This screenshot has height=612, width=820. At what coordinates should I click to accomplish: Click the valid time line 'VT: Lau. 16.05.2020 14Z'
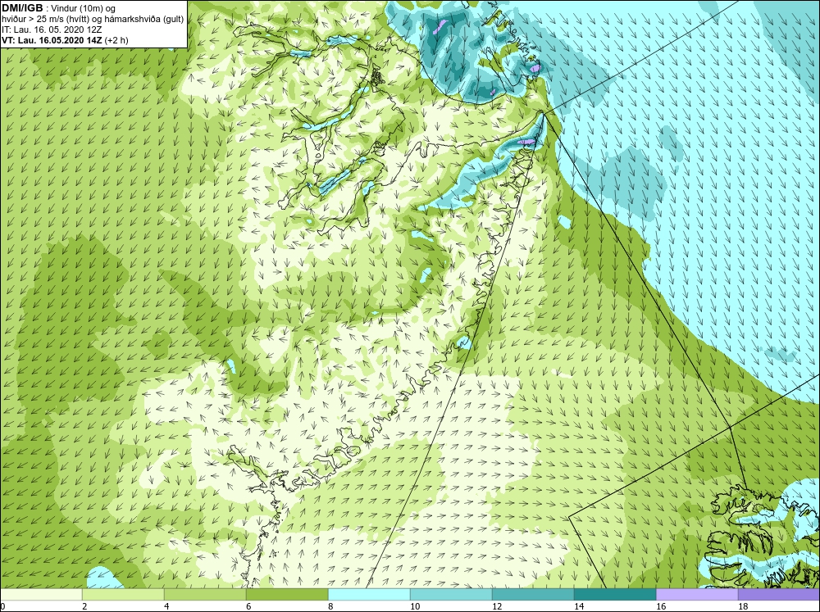click(x=52, y=39)
